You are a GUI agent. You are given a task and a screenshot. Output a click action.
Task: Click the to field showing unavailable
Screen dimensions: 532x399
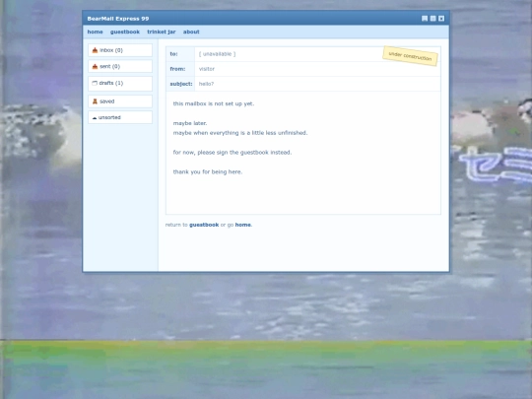(317, 54)
